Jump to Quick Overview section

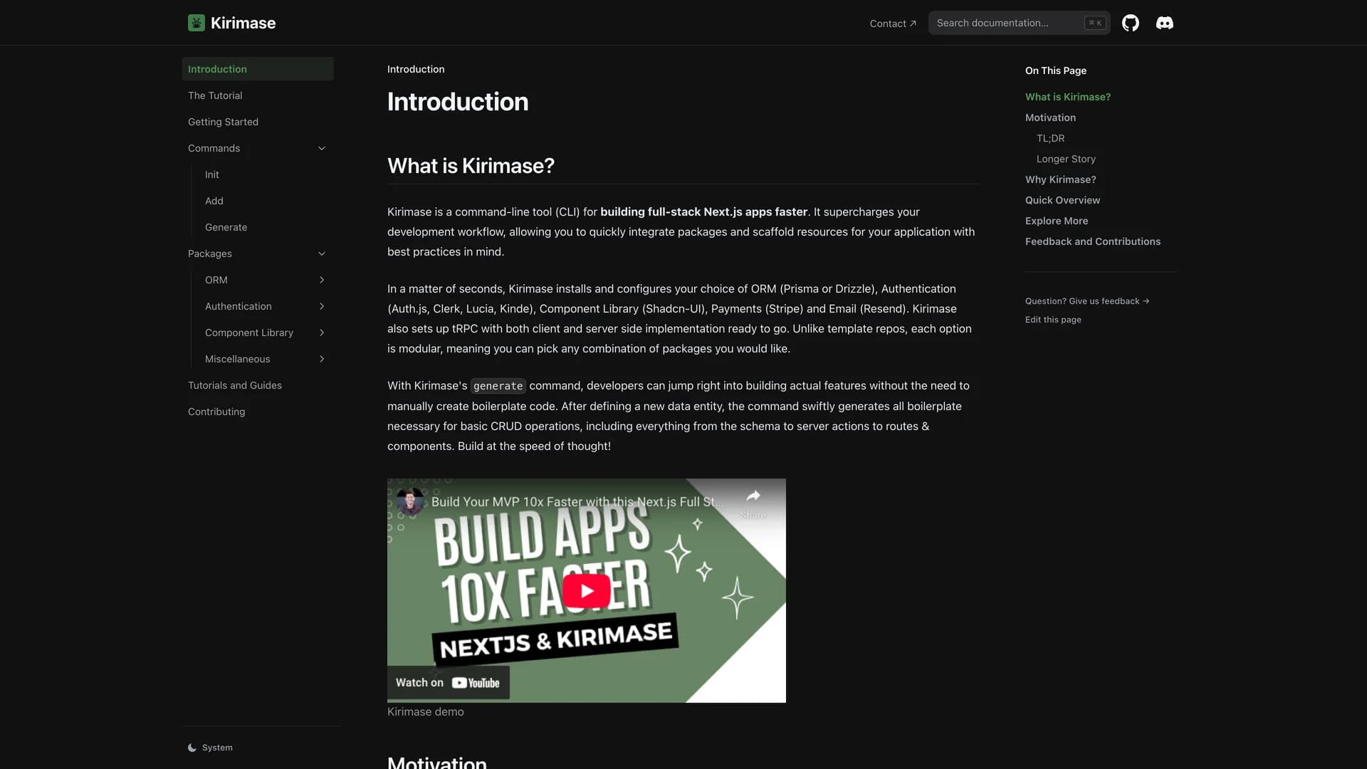point(1062,200)
